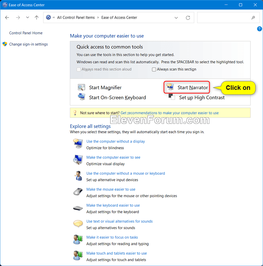Click the icon beside 'Make touch and tablets easier'

click(78, 255)
